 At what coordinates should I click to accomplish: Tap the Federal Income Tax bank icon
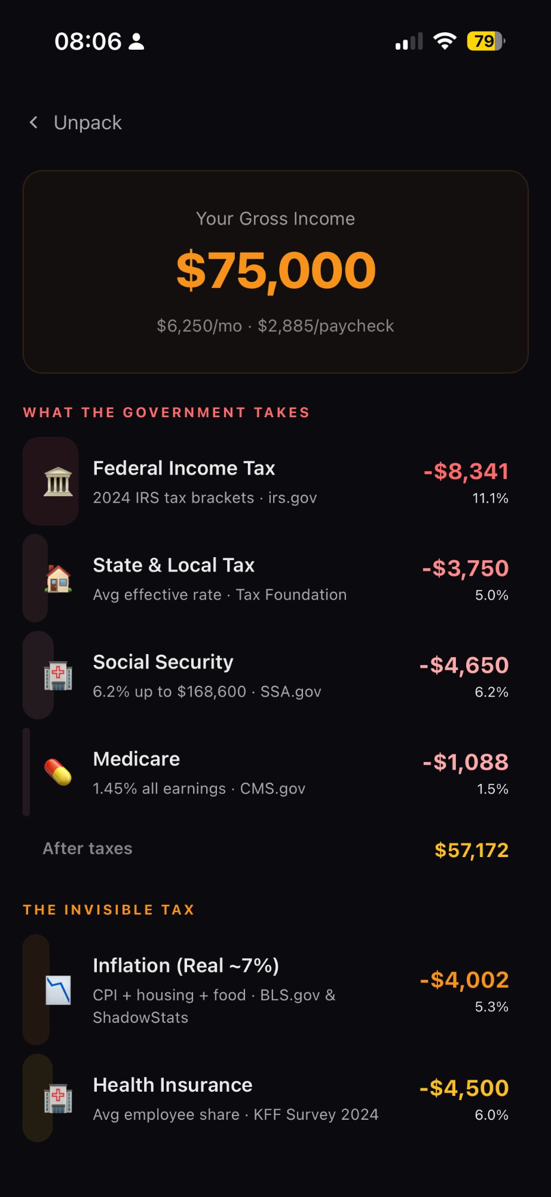pos(58,482)
